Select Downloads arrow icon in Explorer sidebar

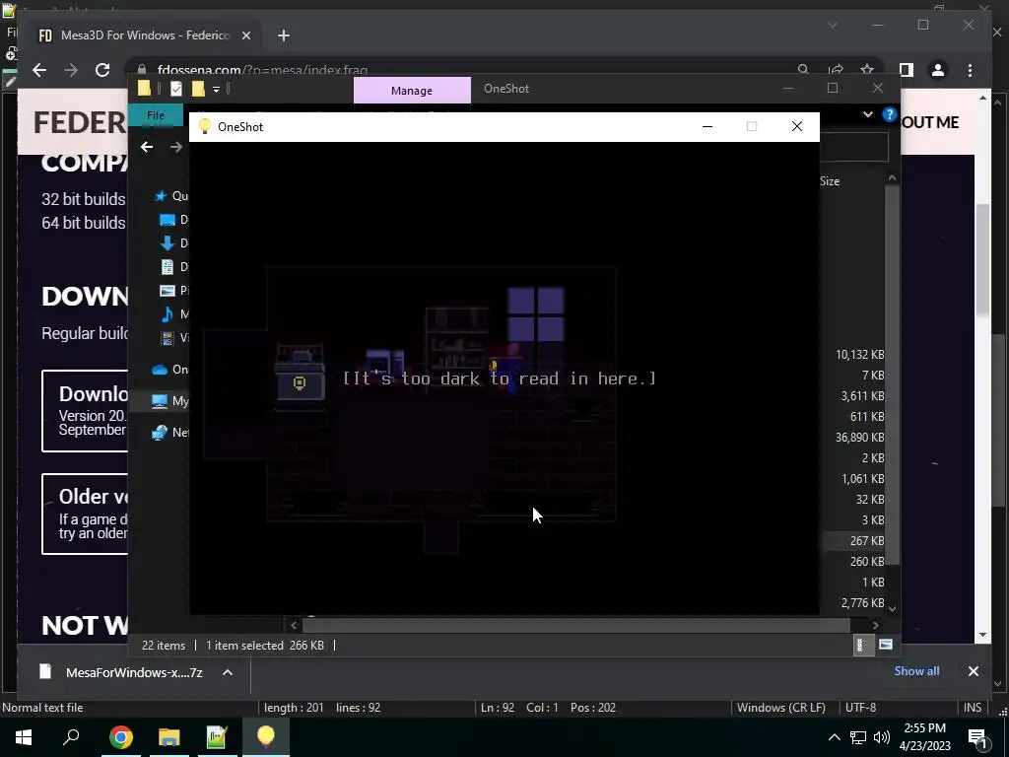[x=168, y=242]
